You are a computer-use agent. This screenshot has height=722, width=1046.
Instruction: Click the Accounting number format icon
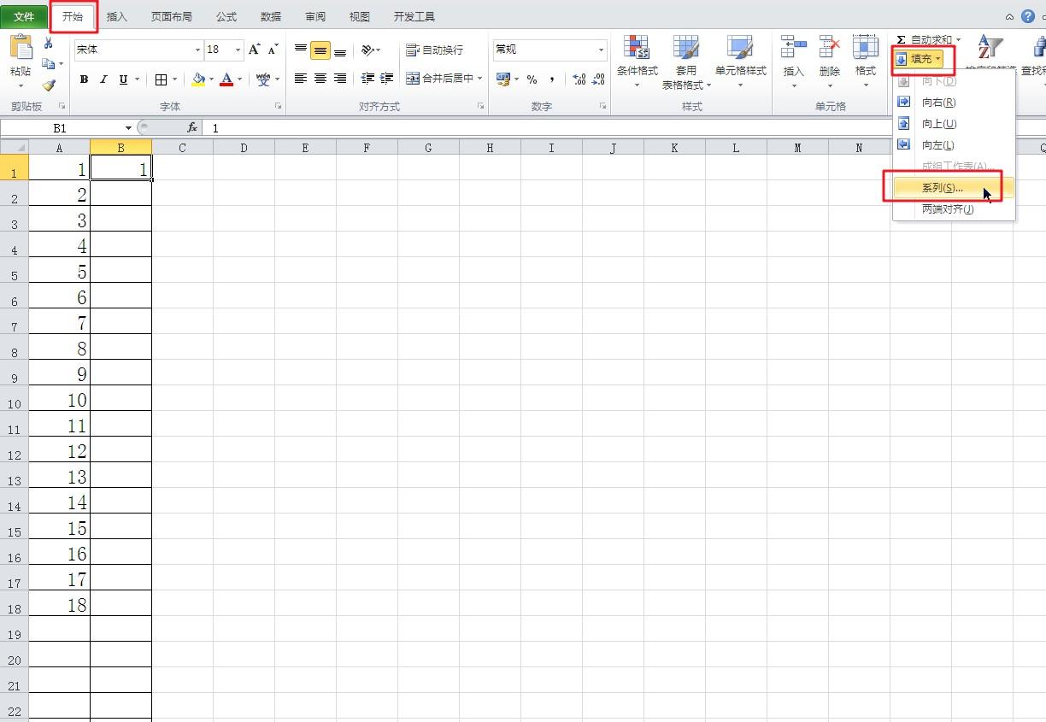pos(503,79)
